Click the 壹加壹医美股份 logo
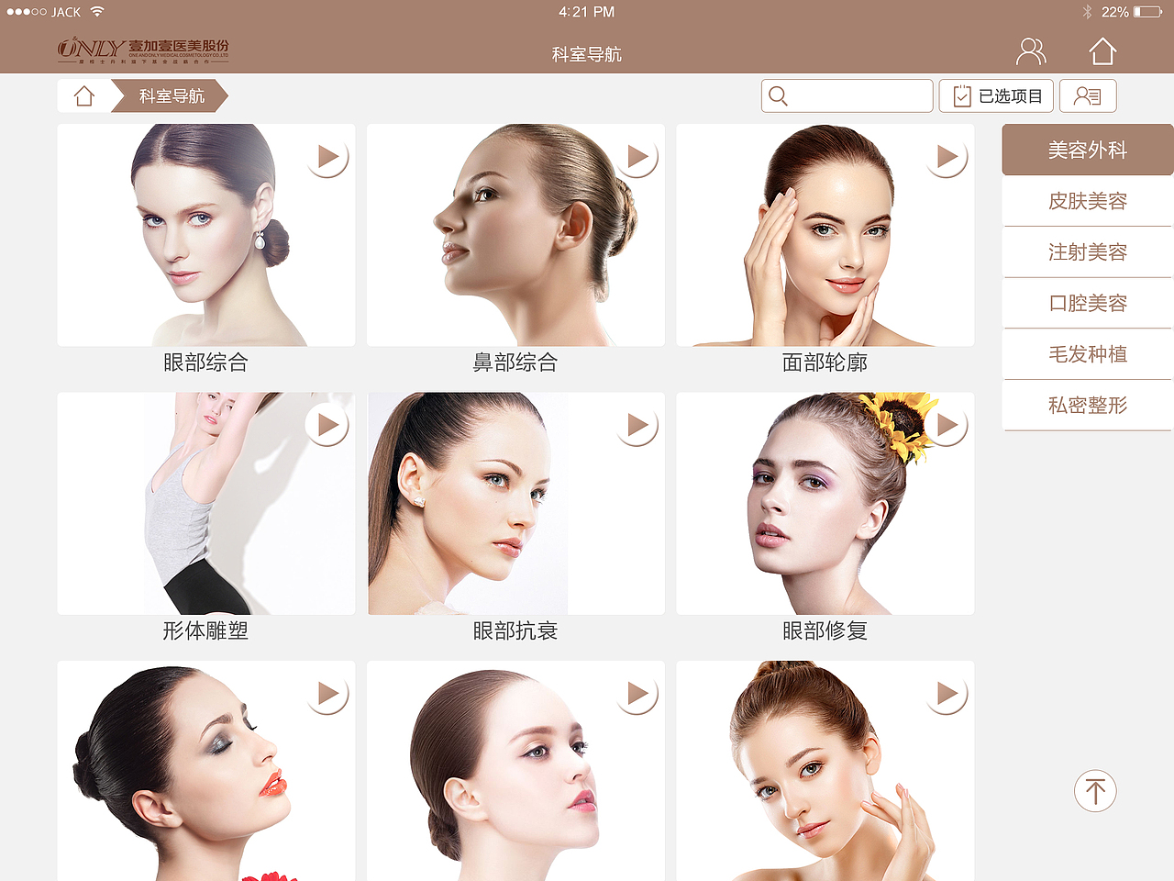1174x881 pixels. click(x=143, y=50)
